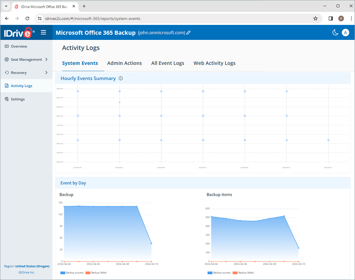Expand the Seat Management section
The width and height of the screenshot is (355, 280).
click(x=26, y=59)
